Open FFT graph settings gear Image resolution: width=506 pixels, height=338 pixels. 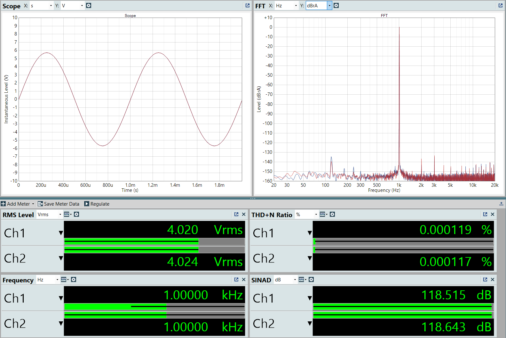click(x=336, y=5)
